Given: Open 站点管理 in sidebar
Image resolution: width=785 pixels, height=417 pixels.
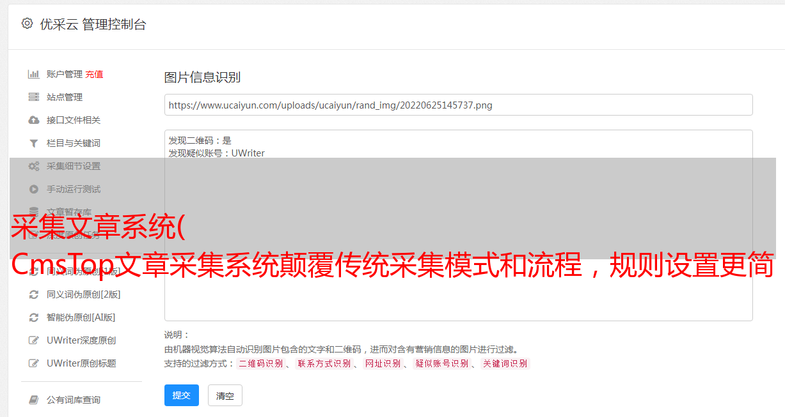Looking at the screenshot, I should pos(65,97).
